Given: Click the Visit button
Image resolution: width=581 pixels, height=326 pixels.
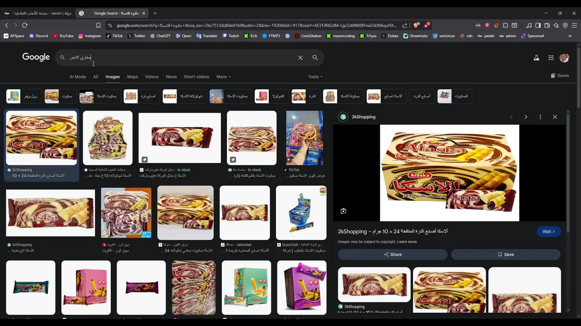Looking at the screenshot, I should click(548, 231).
